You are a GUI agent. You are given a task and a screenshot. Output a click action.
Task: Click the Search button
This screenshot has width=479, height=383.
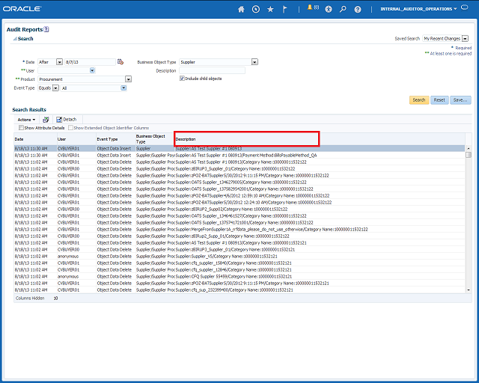pos(419,100)
